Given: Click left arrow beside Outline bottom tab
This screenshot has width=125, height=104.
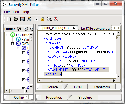Looking at the screenshot, I should 27,97.
